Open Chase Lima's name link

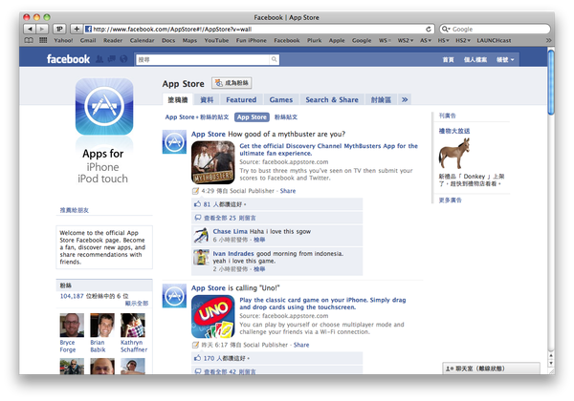click(x=231, y=231)
